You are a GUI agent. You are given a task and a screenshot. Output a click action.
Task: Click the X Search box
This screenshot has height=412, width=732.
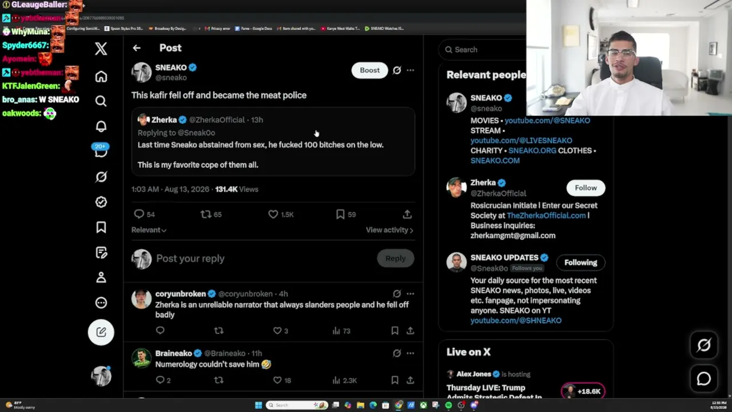[x=483, y=50]
